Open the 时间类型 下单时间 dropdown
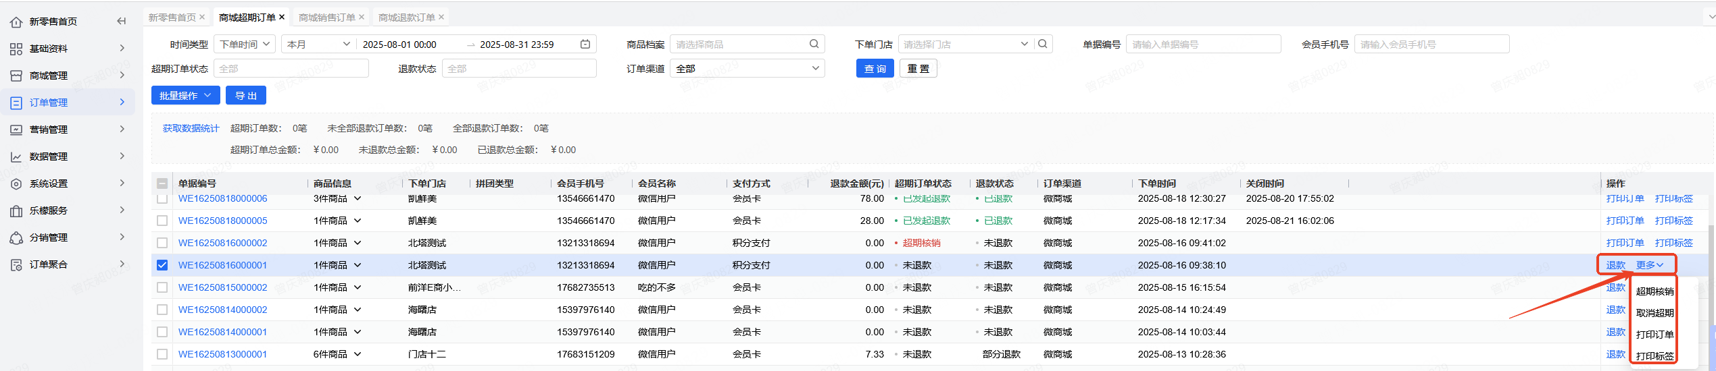The height and width of the screenshot is (371, 1716). (x=245, y=45)
